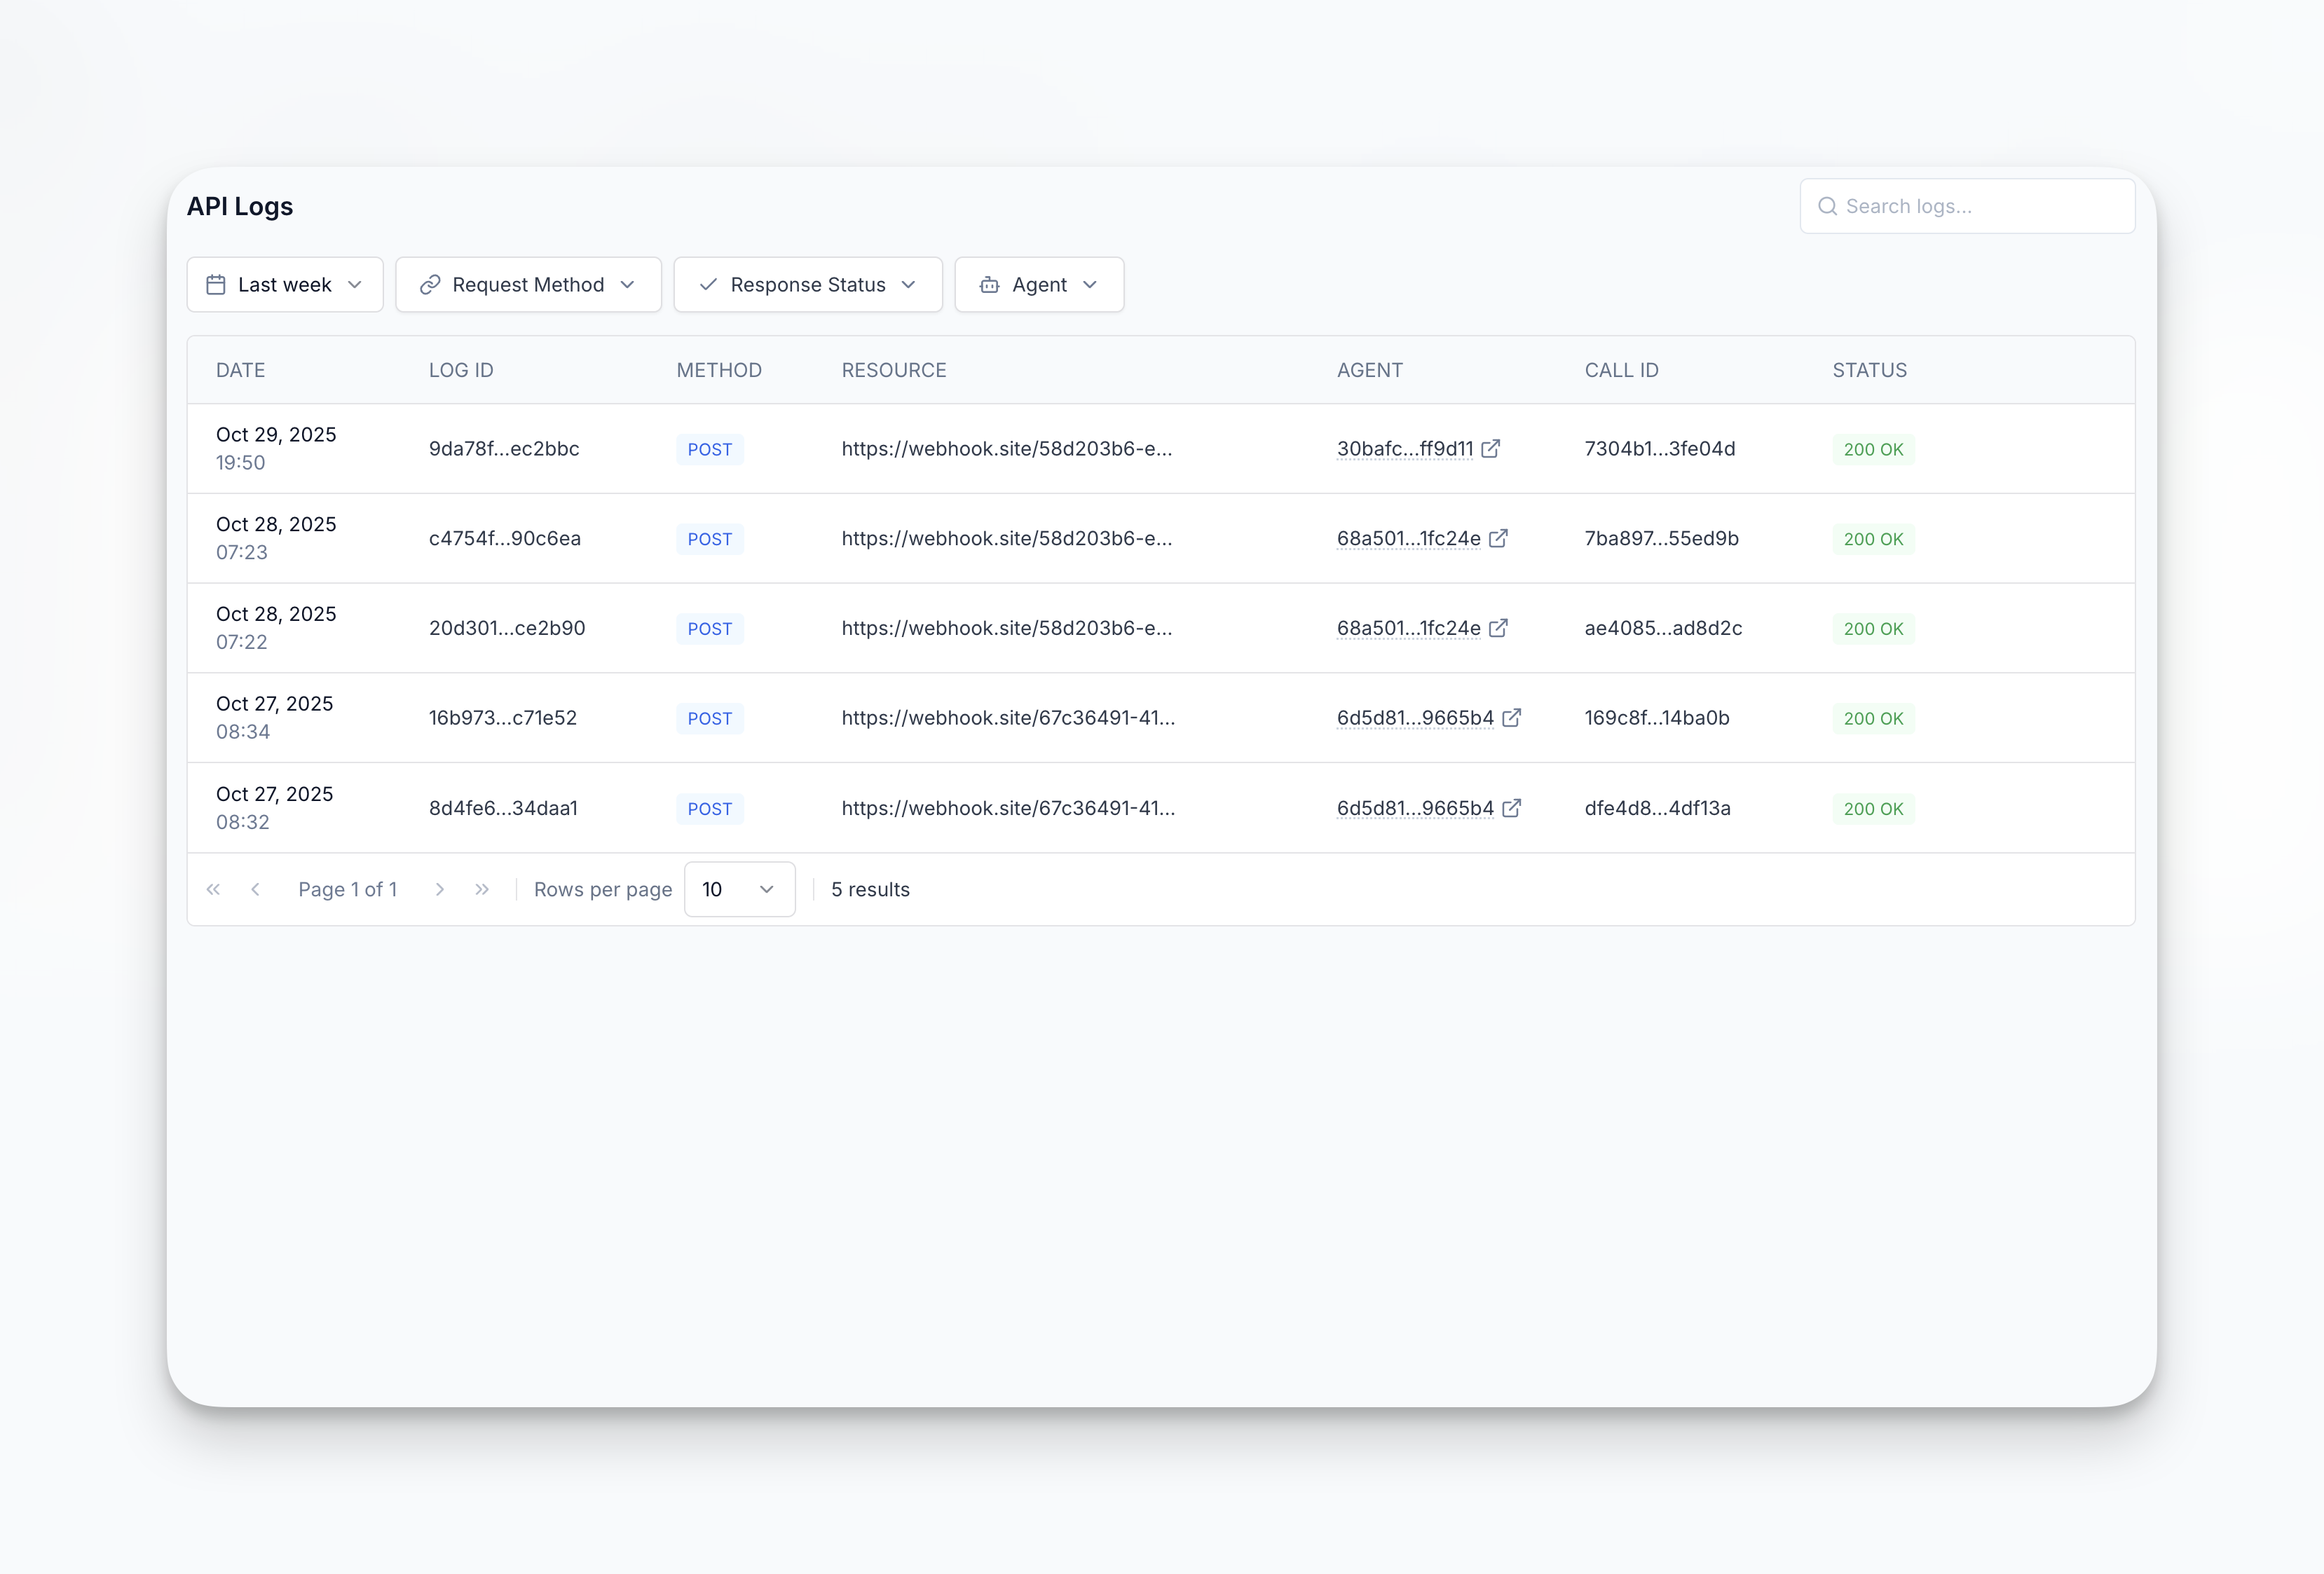Image resolution: width=2324 pixels, height=1574 pixels.
Task: Open the Response Status filter dropdown
Action: (x=808, y=285)
